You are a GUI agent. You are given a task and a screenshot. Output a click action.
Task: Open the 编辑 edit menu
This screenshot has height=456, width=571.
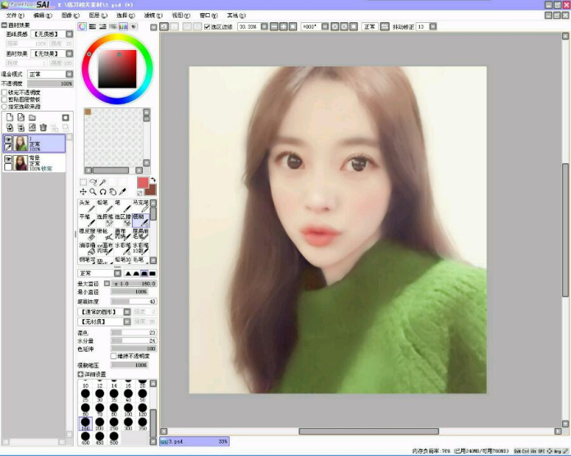43,16
